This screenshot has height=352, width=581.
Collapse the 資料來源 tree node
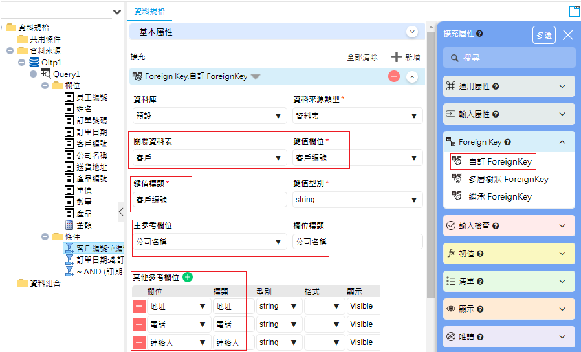tap(10, 50)
